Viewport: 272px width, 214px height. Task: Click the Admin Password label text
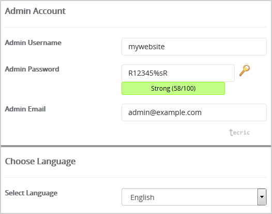[x=32, y=69]
